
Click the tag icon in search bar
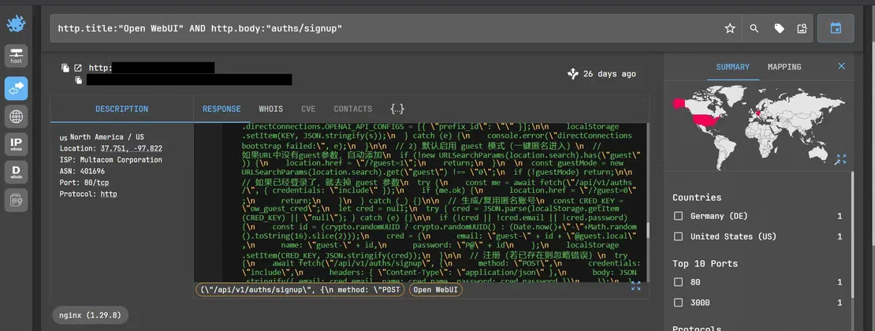tap(779, 28)
